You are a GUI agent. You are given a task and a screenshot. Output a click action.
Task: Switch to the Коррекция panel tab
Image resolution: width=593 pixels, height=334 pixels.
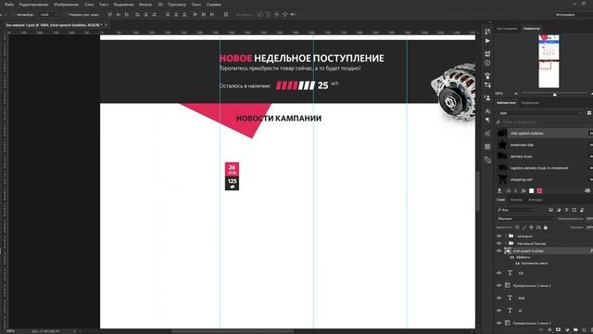click(530, 103)
